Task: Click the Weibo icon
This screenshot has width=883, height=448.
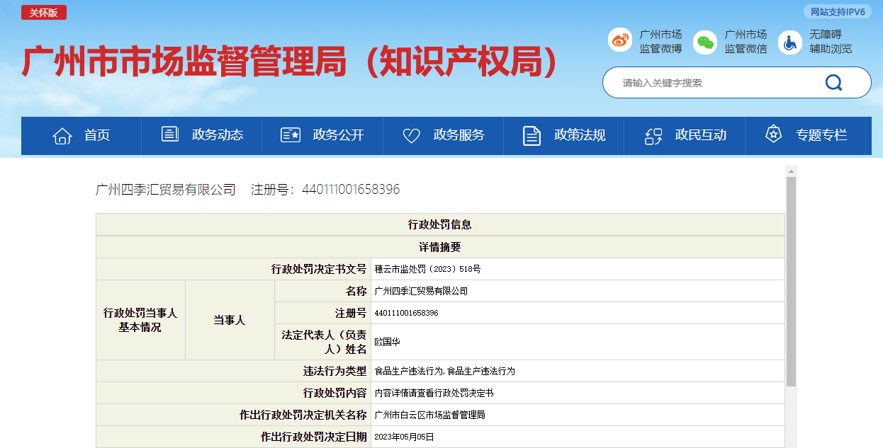Action: tap(620, 41)
